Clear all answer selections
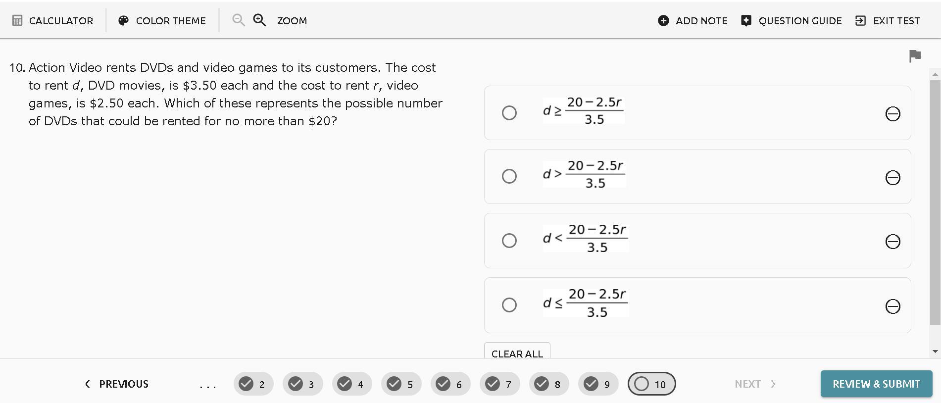 [x=517, y=353]
